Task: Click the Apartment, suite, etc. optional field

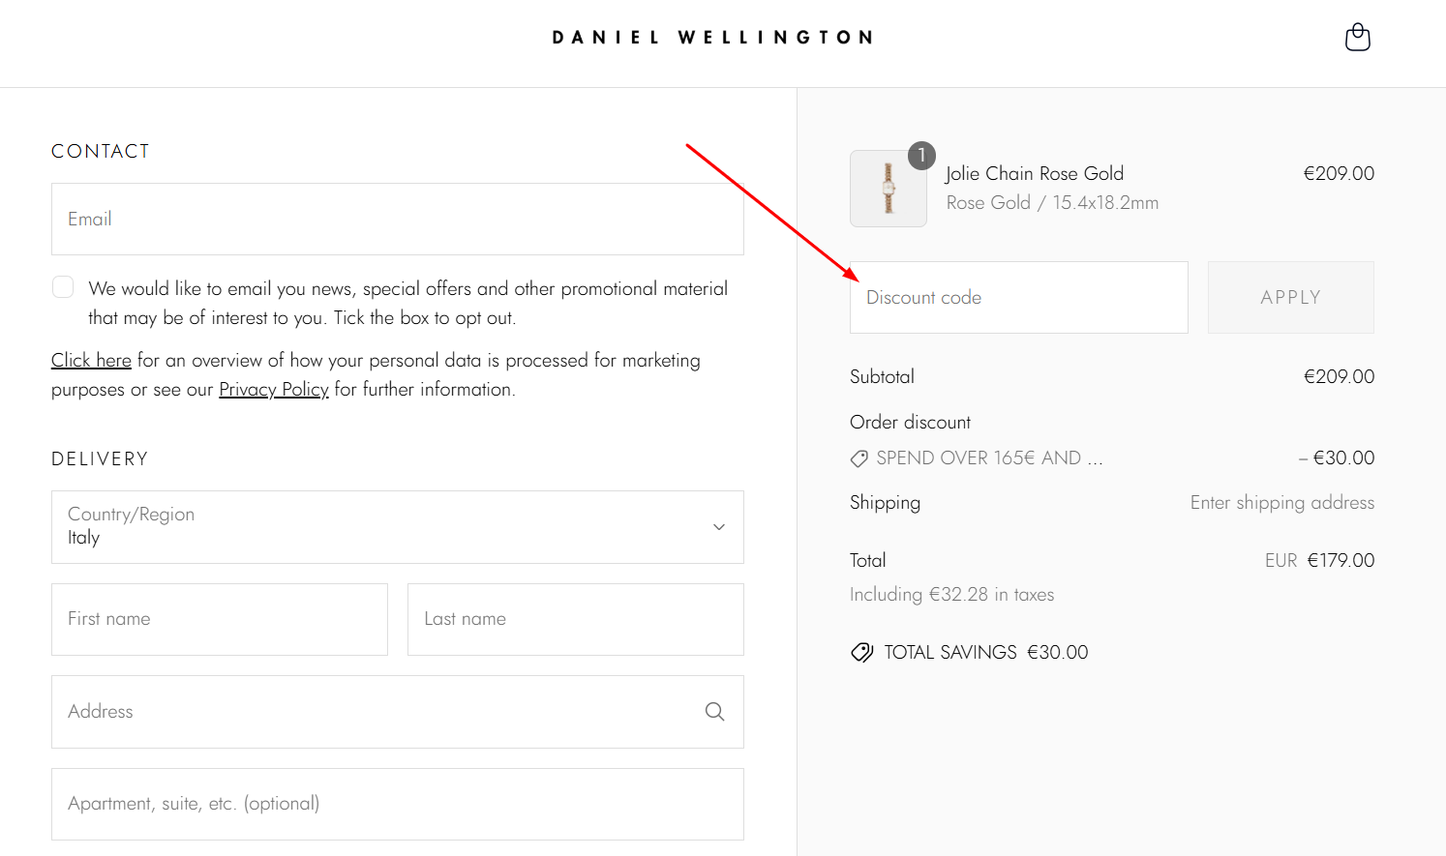Action: pos(397,804)
